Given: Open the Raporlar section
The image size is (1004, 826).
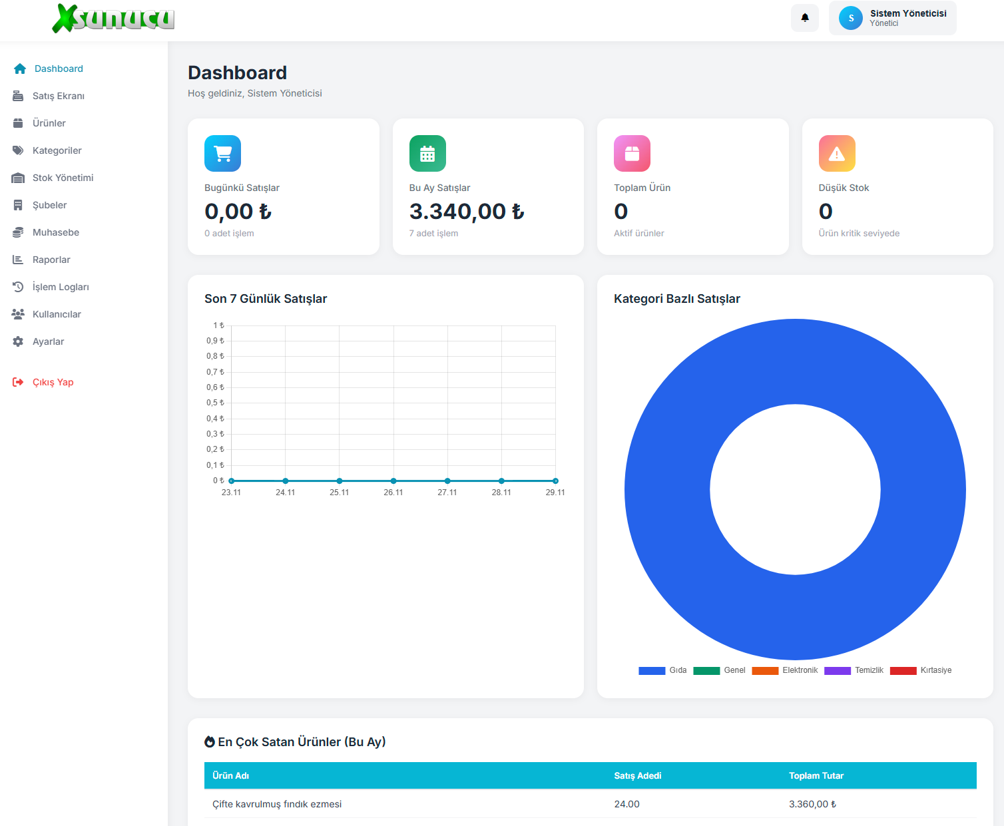Looking at the screenshot, I should (51, 260).
